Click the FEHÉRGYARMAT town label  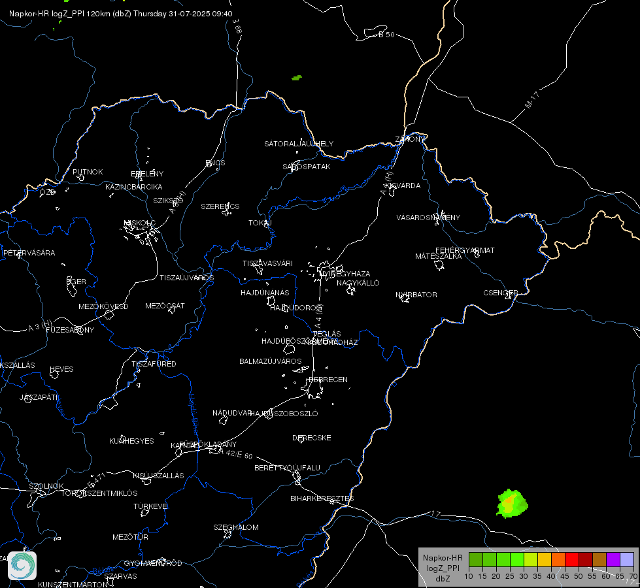point(465,250)
